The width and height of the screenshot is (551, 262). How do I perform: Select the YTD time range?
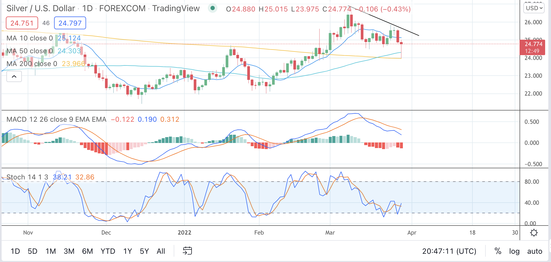click(108, 251)
